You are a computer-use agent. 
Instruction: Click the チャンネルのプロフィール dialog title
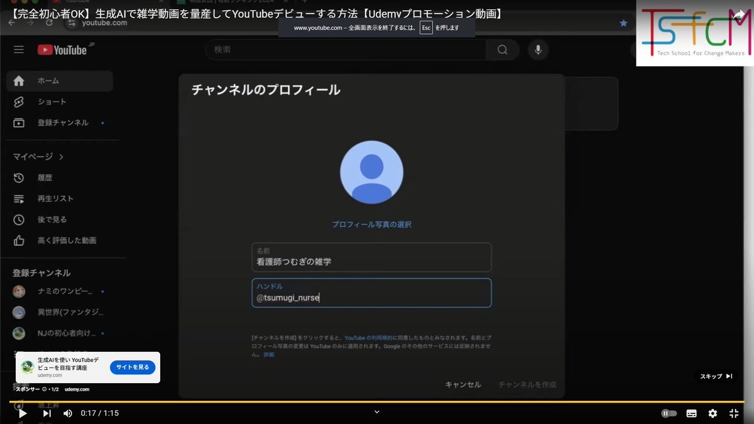click(x=266, y=90)
